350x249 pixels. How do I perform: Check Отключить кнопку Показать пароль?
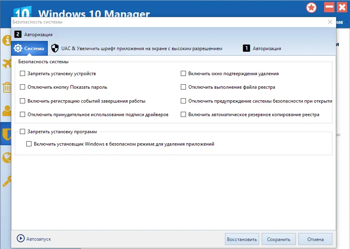click(23, 87)
